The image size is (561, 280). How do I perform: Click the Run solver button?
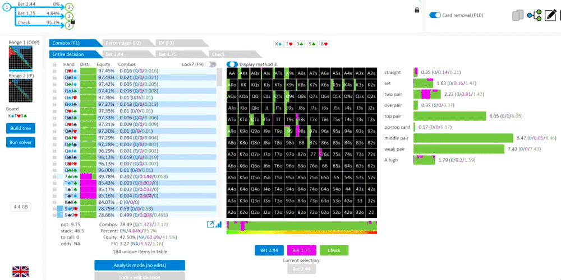click(20, 142)
